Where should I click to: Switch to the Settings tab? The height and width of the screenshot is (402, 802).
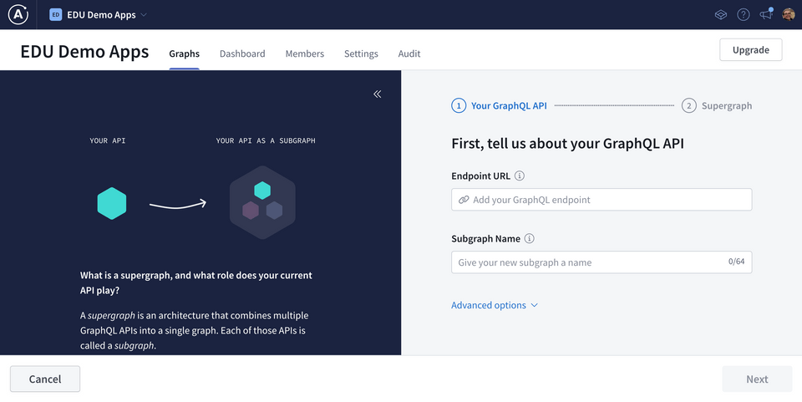[x=361, y=53]
